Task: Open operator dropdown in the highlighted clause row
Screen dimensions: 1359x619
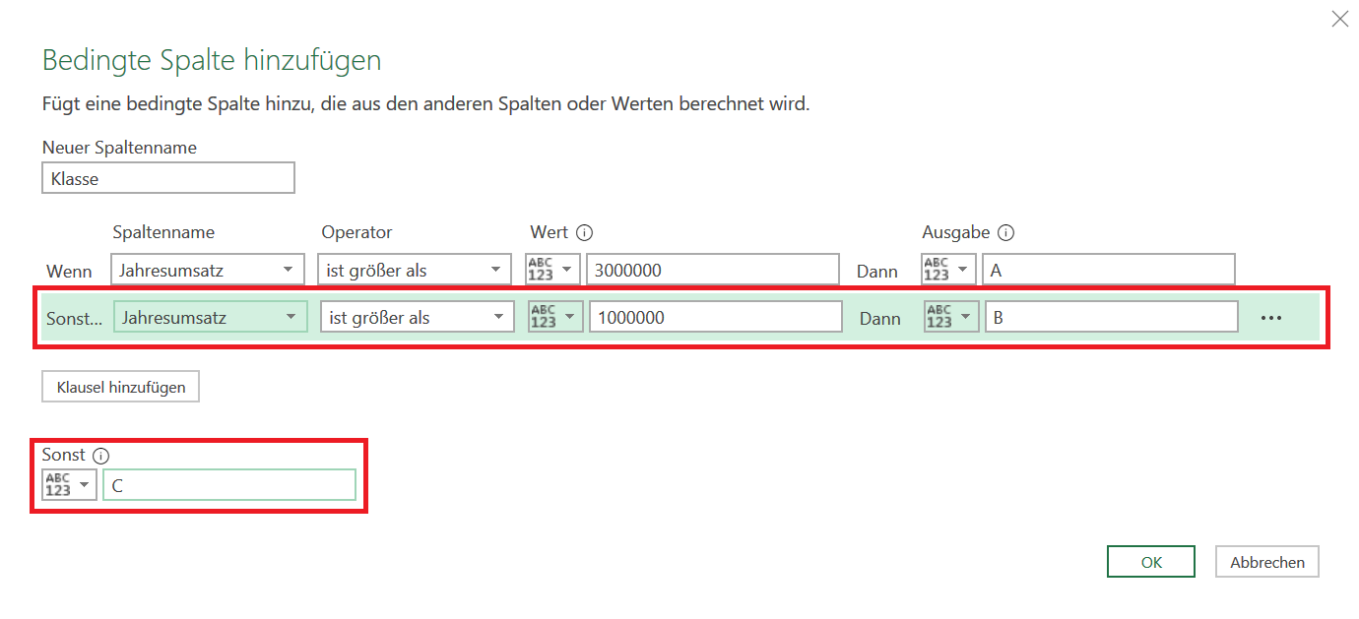Action: click(x=418, y=317)
